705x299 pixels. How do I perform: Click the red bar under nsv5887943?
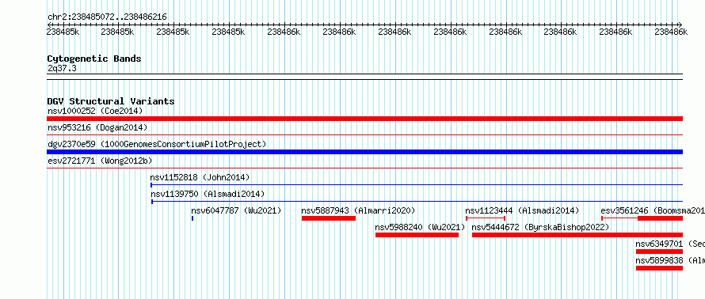329,218
